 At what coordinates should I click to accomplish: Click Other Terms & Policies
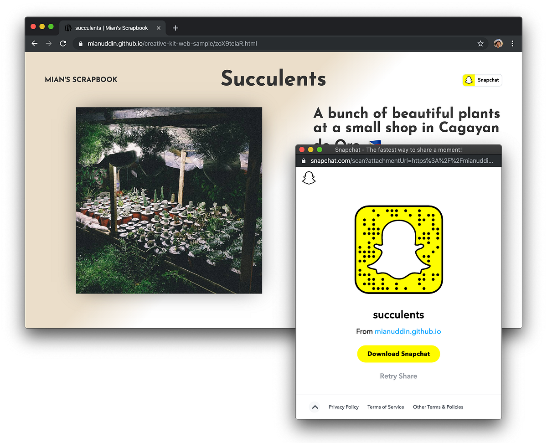coord(438,407)
